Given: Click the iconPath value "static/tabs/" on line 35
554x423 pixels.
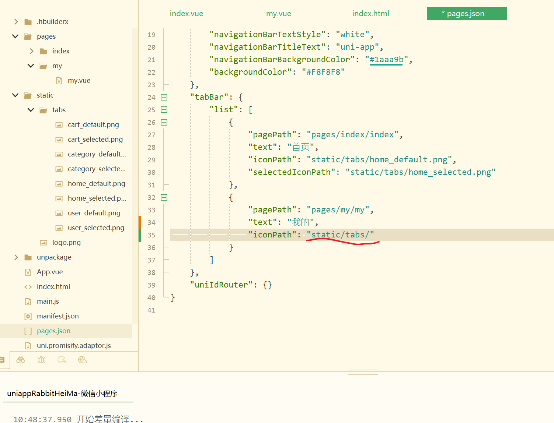Looking at the screenshot, I should tap(340, 235).
